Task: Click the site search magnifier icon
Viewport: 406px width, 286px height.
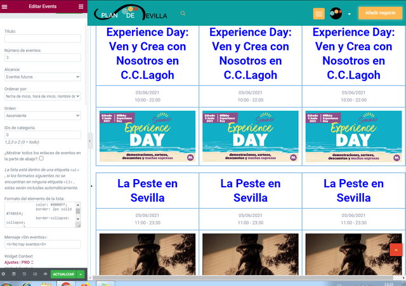Action: [183, 13]
